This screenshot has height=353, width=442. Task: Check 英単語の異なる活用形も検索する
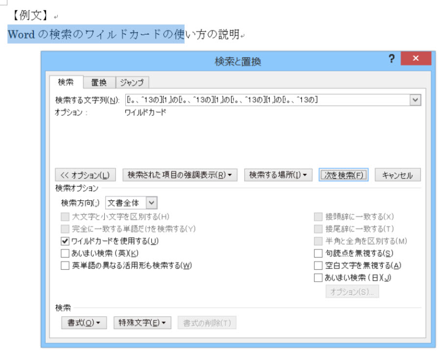tap(65, 265)
